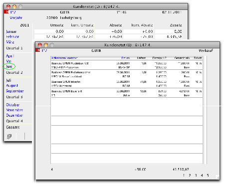Sort by the Datum column header
This screenshot has width=226, height=186.
[126, 58]
